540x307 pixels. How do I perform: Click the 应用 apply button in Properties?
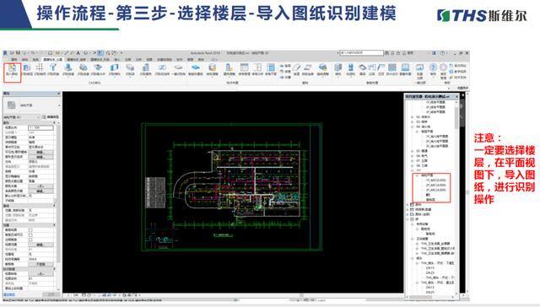[x=51, y=294]
